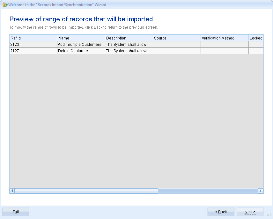This screenshot has width=273, height=219.
Task: Select the Name column header
Action: (81, 38)
